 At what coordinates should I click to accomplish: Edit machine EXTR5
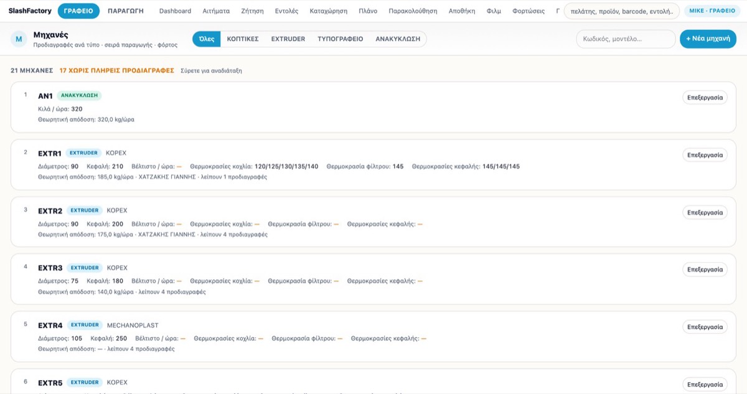pyautogui.click(x=705, y=384)
